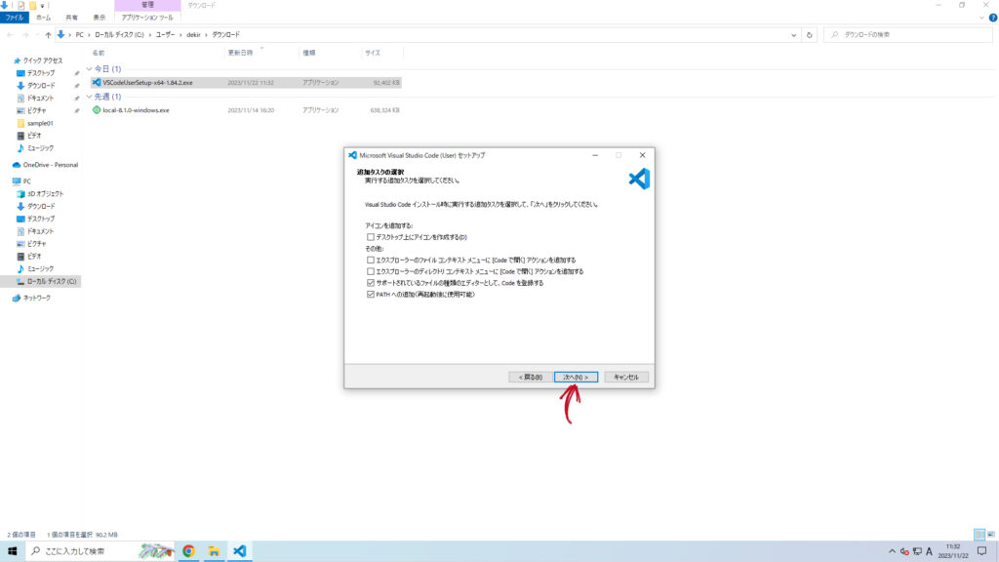Open the taskbar clock and date

(x=953, y=551)
